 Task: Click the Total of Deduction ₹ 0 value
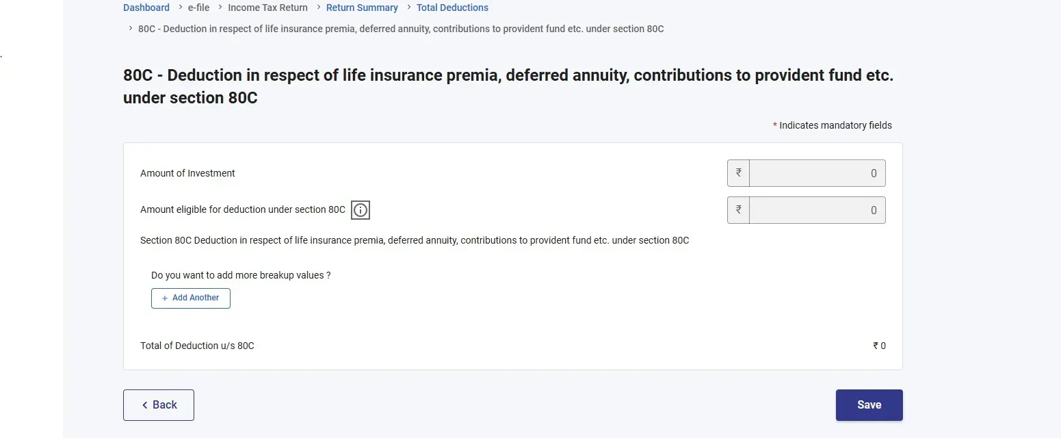(879, 346)
